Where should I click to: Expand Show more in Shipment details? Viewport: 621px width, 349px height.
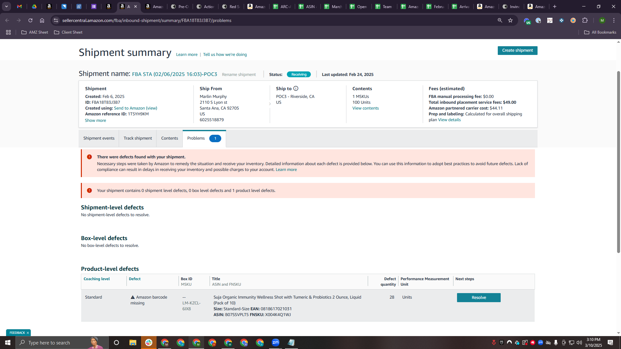pyautogui.click(x=95, y=121)
